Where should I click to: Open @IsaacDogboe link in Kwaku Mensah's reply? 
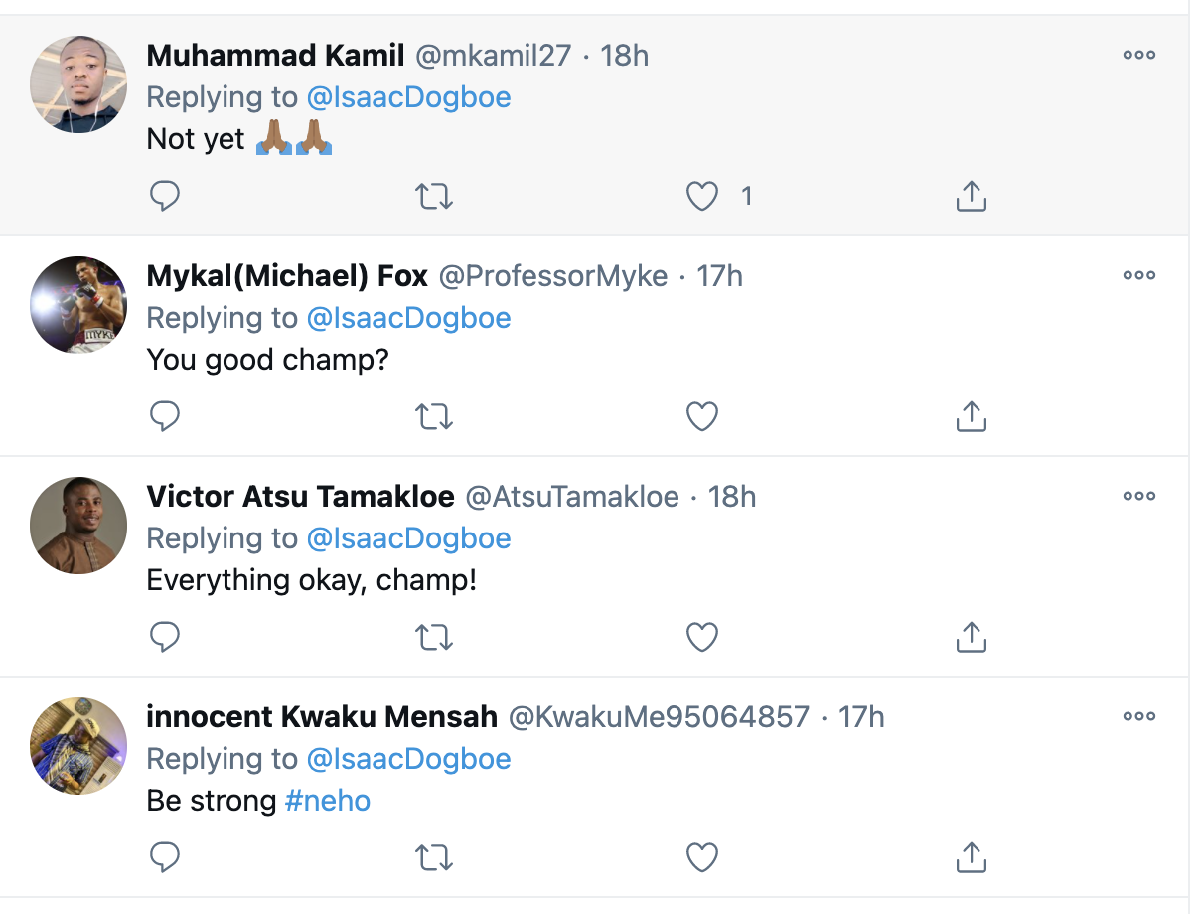coord(408,759)
